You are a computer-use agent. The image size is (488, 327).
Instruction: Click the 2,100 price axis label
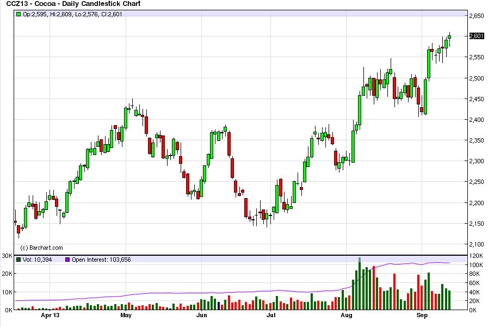(x=477, y=244)
